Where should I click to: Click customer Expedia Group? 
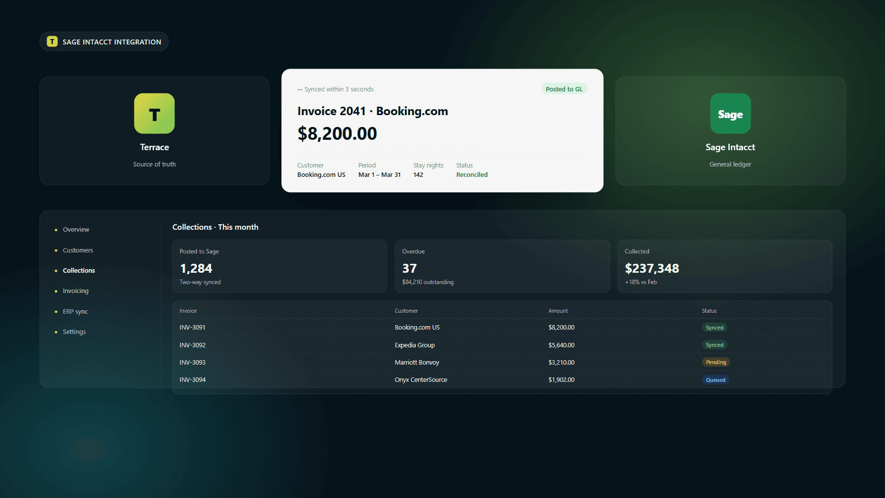[414, 345]
